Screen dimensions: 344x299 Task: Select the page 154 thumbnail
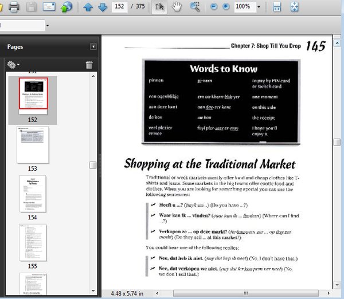[x=33, y=194]
